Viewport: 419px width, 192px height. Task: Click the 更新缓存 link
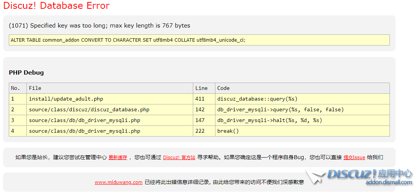[x=118, y=157]
